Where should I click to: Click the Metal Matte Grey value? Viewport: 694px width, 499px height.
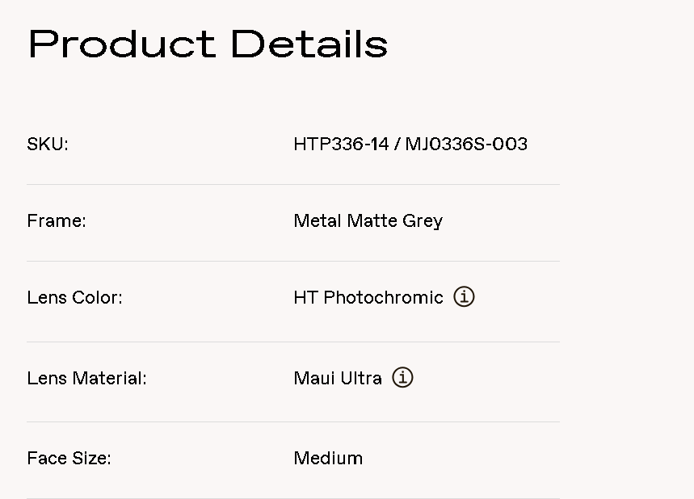click(x=368, y=221)
